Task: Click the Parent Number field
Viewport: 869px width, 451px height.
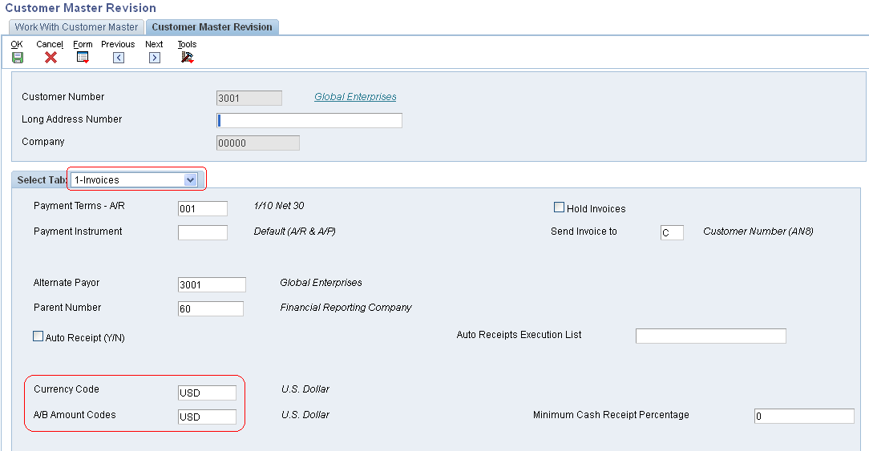Action: point(211,308)
